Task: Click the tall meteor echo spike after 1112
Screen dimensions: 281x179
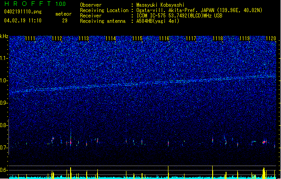Action: (x=71, y=138)
